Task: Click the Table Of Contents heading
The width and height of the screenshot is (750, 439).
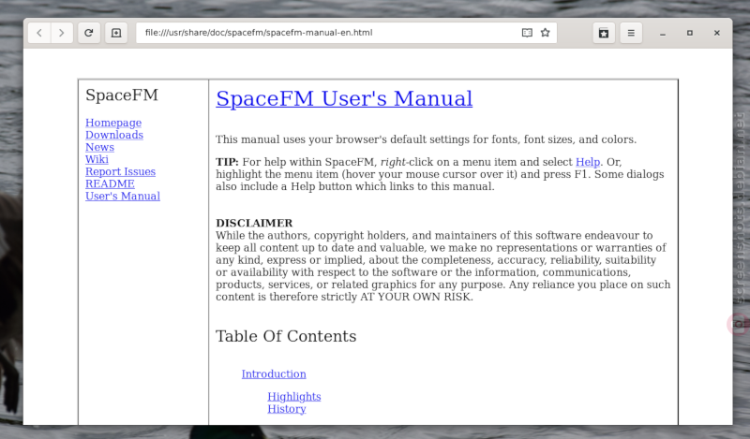Action: click(286, 336)
